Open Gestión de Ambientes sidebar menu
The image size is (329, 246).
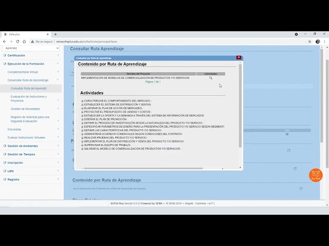pyautogui.click(x=31, y=146)
